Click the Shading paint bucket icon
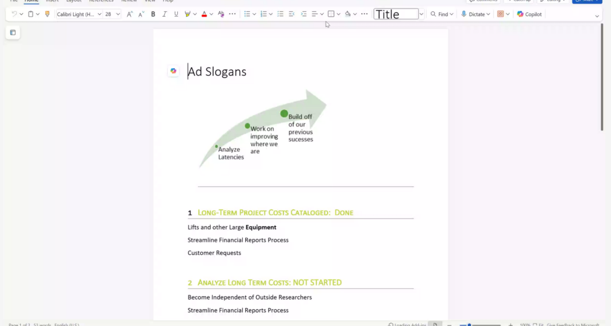The image size is (611, 326). 348,14
